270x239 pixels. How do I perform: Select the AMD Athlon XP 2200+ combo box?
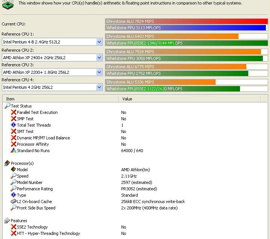click(52, 72)
